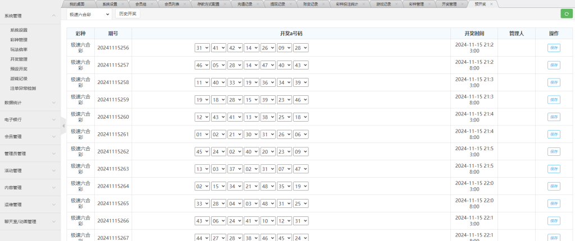Switch to the 我的桌面 tab
Screen dimensions: 575x241
(76, 4)
